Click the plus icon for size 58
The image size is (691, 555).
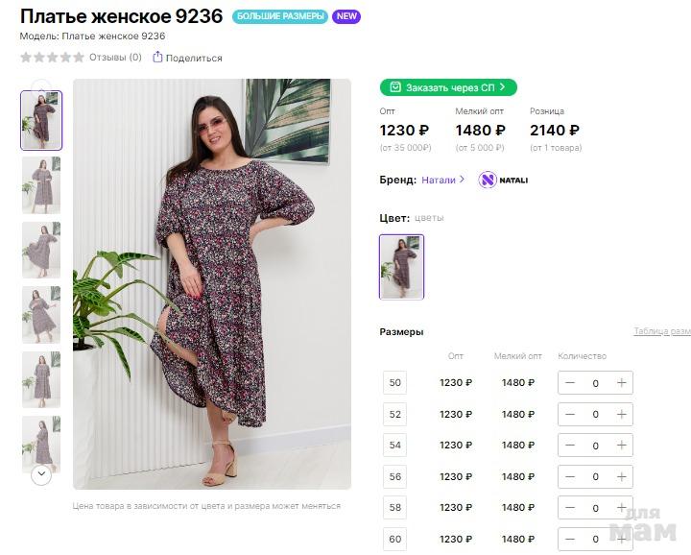[622, 508]
